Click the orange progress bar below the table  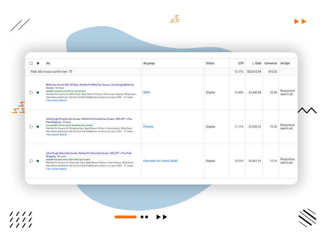(125, 217)
